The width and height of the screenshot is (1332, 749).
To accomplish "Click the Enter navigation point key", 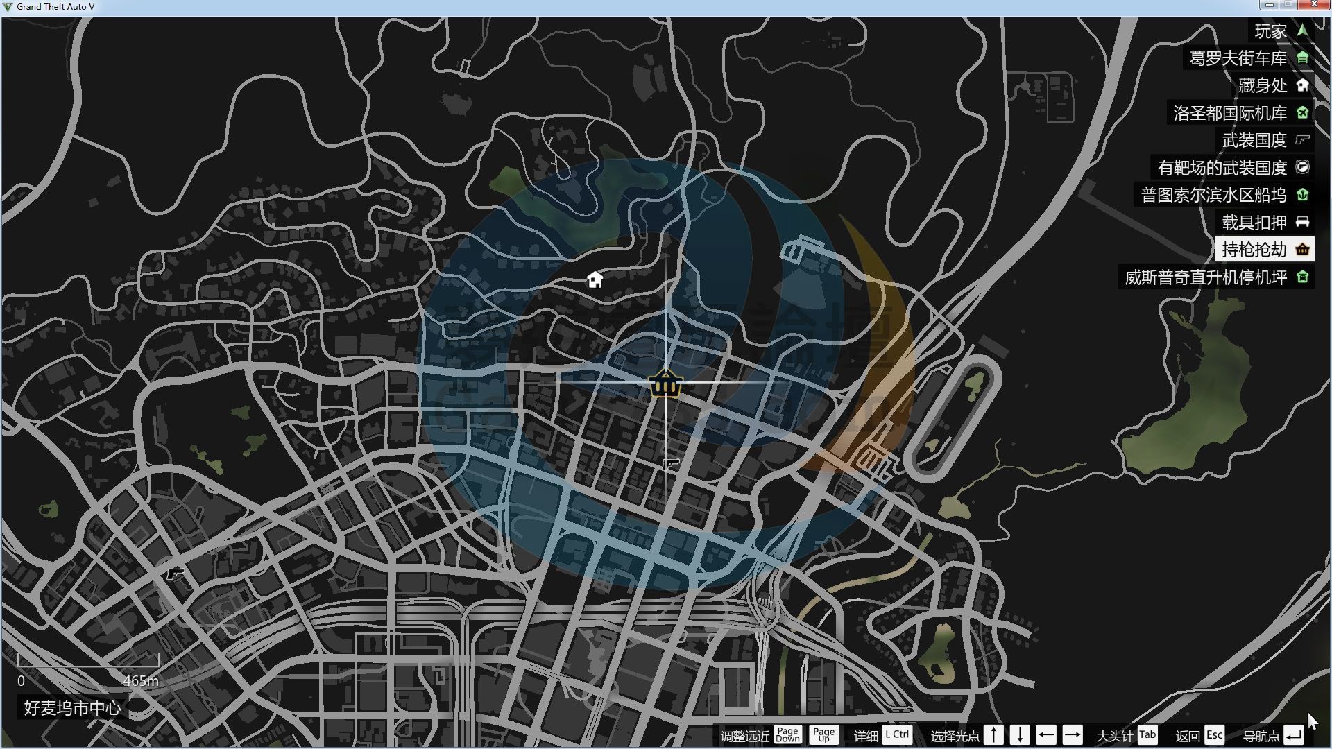I will [1293, 734].
